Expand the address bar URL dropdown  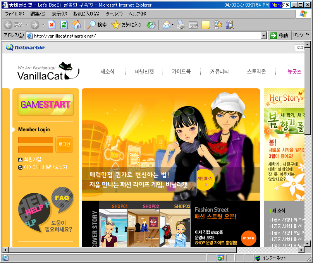click(264, 36)
